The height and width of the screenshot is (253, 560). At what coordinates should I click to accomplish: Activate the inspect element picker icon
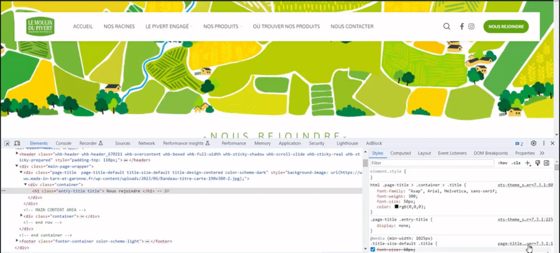(7, 143)
